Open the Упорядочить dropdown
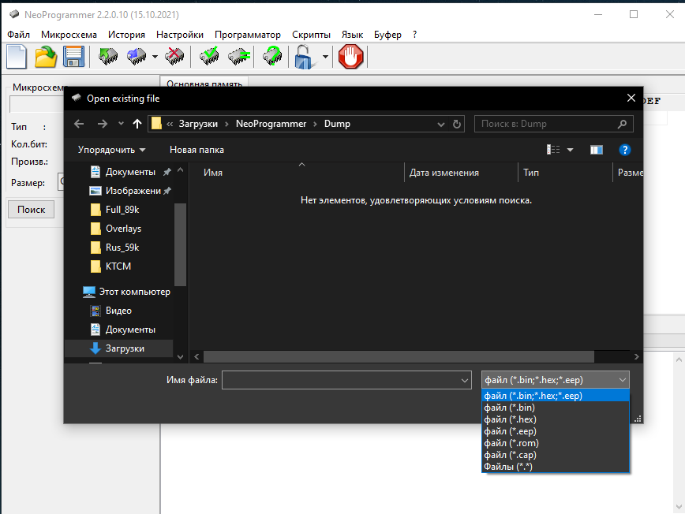The width and height of the screenshot is (685, 514). point(111,150)
